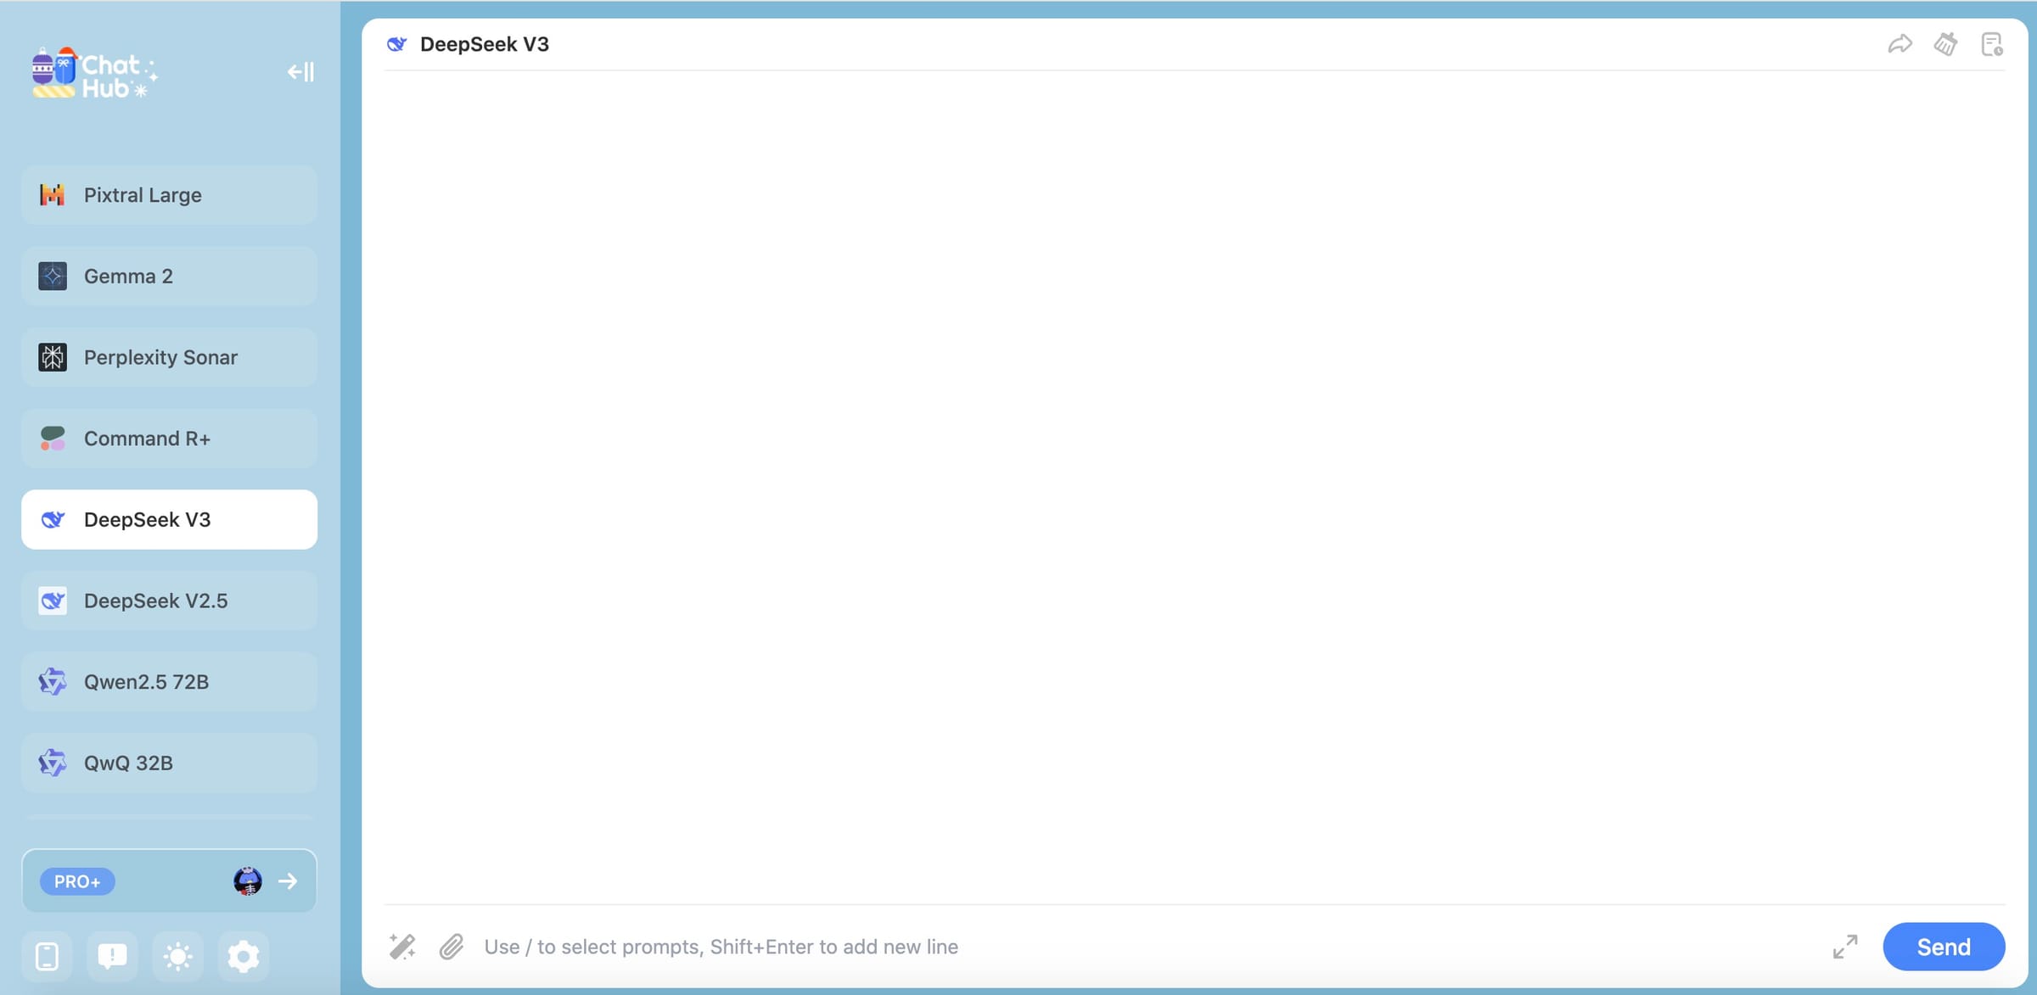2037x995 pixels.
Task: Collapse the sidebar with arrow icon
Action: click(300, 72)
